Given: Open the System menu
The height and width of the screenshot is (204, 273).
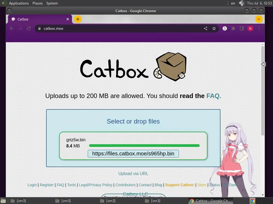Looking at the screenshot, I should (x=52, y=3).
